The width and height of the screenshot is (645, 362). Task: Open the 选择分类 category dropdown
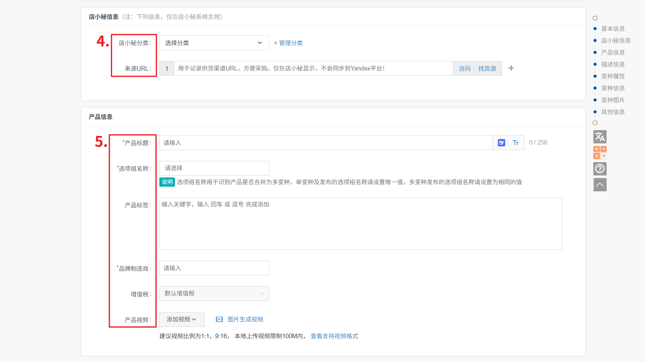[214, 43]
